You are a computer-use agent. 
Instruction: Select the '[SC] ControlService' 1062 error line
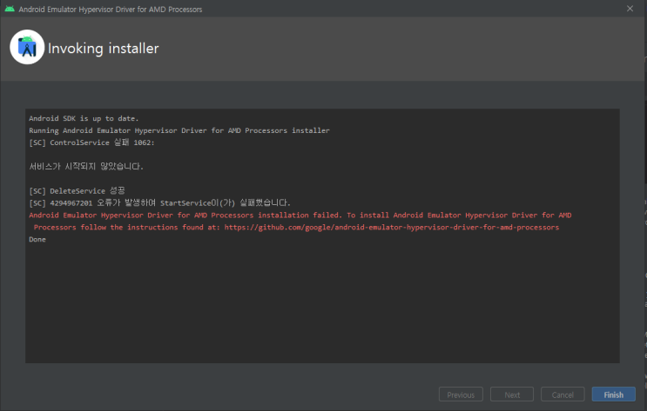pos(91,143)
